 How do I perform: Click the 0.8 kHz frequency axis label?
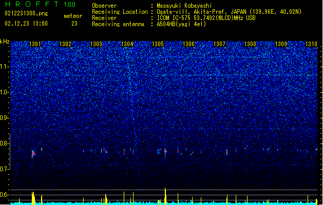pyautogui.click(x=5, y=143)
